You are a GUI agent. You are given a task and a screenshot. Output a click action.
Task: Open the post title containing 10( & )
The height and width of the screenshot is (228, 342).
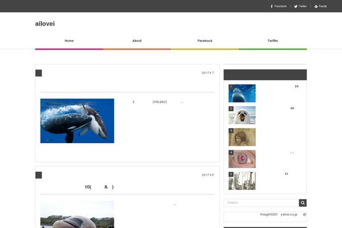tap(99, 187)
